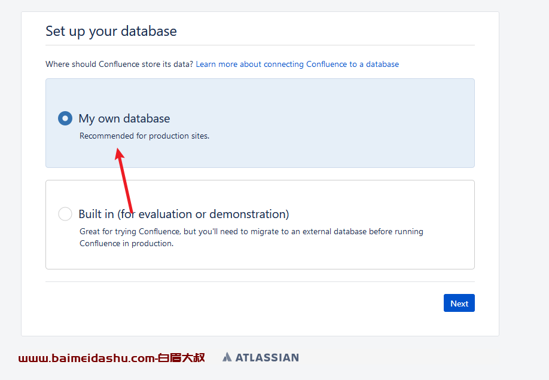
Task: Click the "Where should Confluence store its data?" text
Action: [120, 64]
